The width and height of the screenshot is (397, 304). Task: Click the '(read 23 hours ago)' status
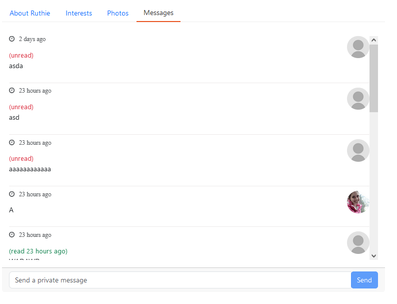point(38,251)
